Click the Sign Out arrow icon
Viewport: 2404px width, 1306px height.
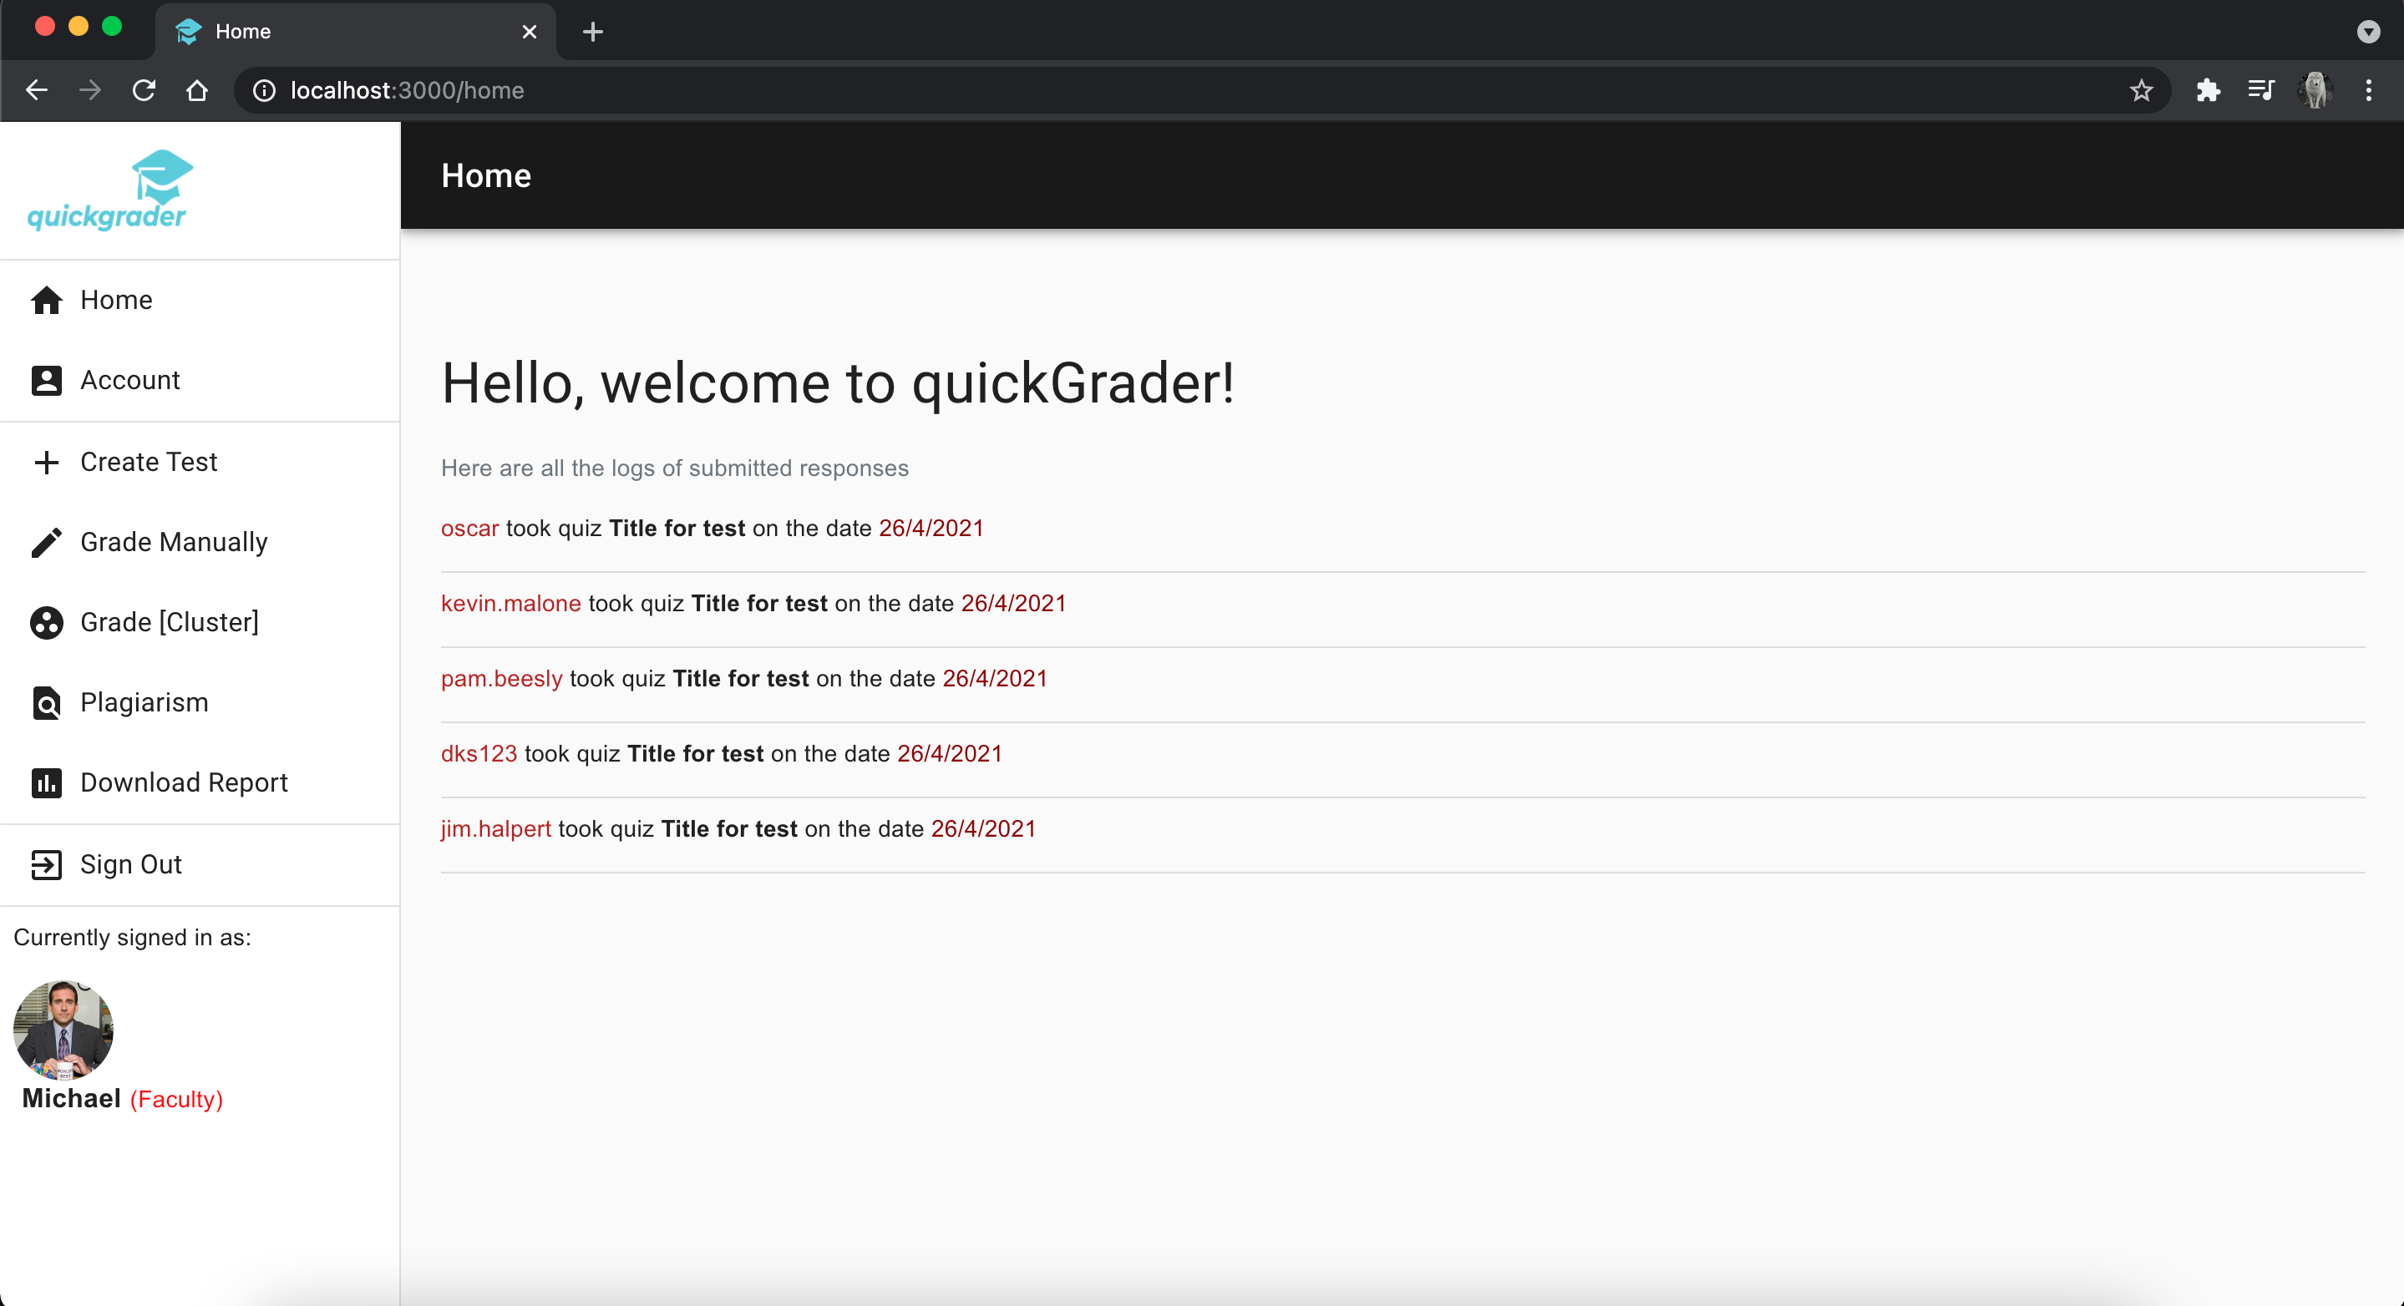tap(46, 865)
